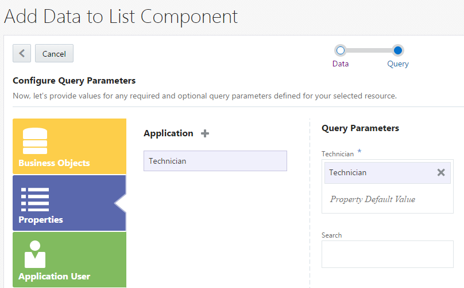Switch to the Properties tab label
Image resolution: width=464 pixels, height=288 pixels.
point(41,220)
